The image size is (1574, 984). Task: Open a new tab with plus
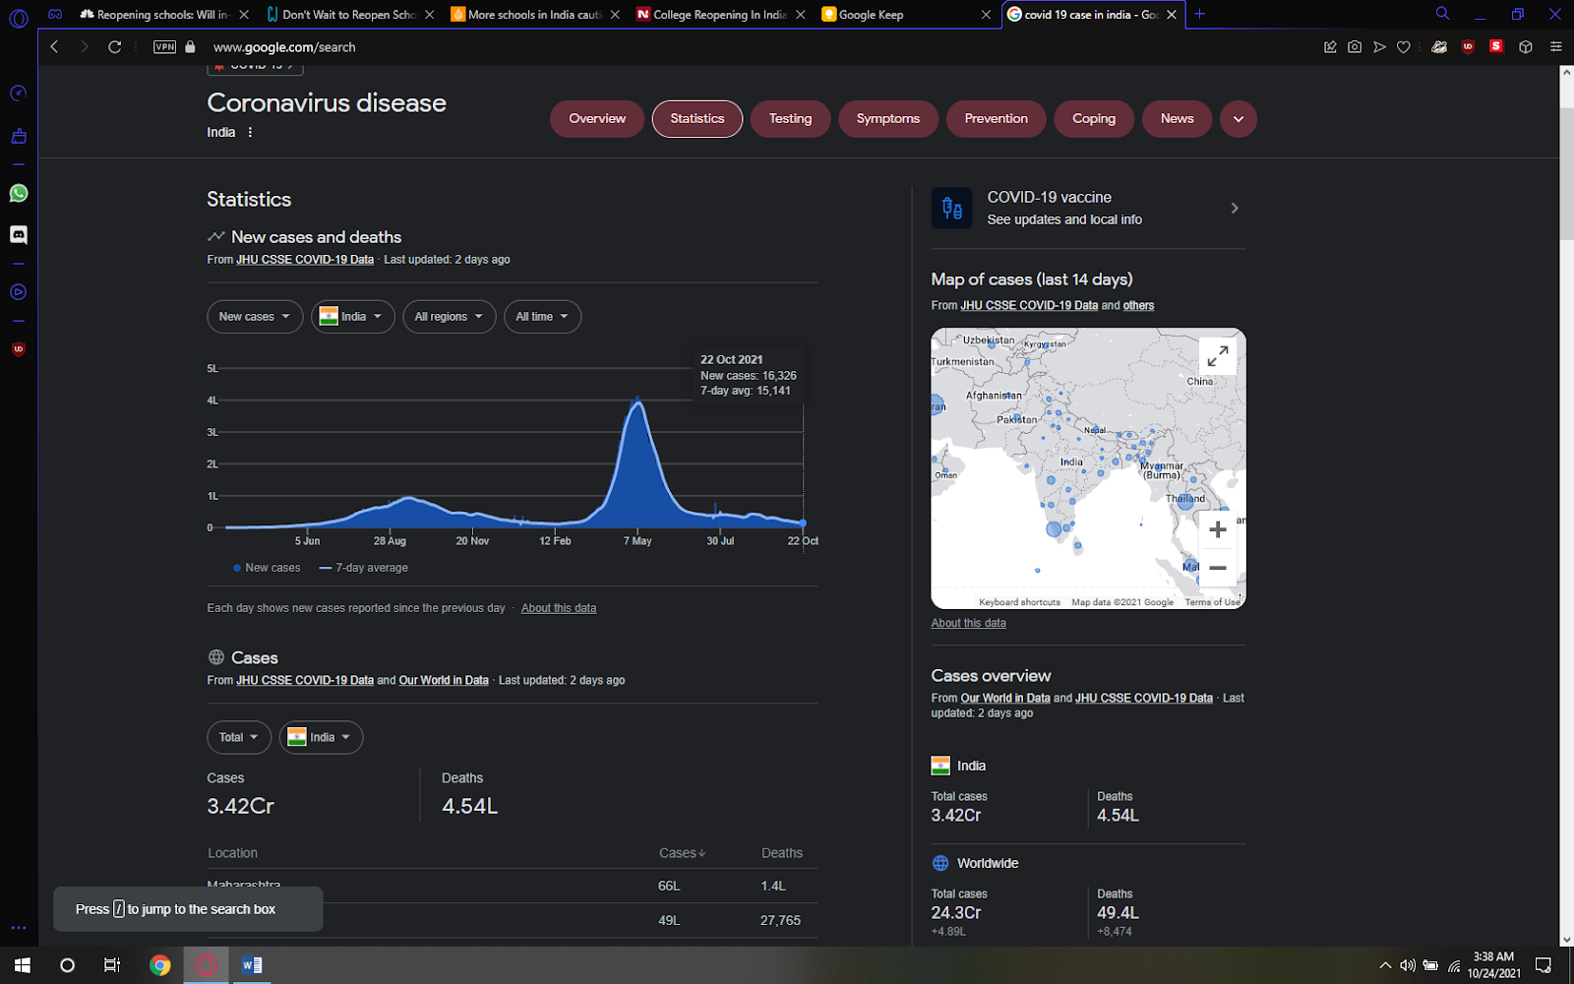click(1199, 14)
